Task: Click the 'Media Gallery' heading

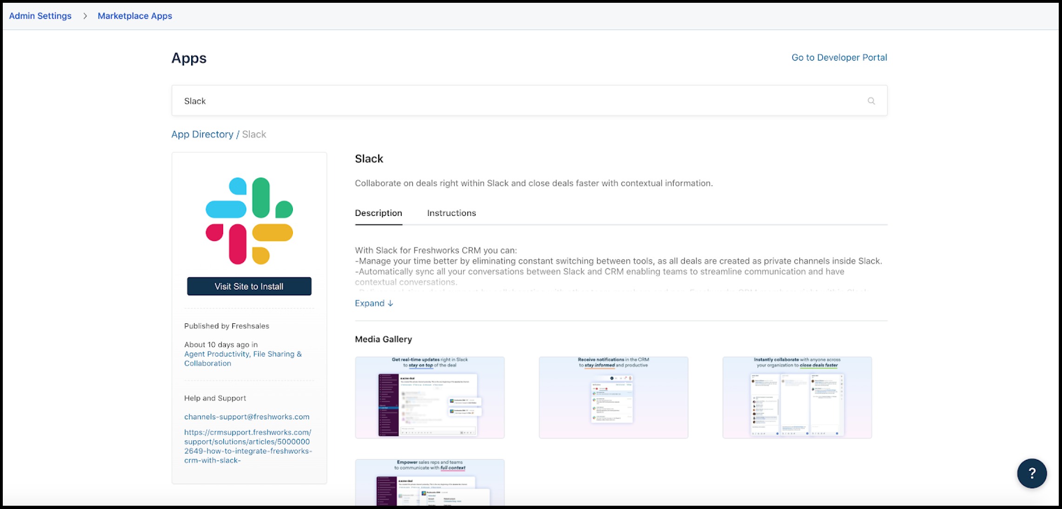Action: point(383,339)
